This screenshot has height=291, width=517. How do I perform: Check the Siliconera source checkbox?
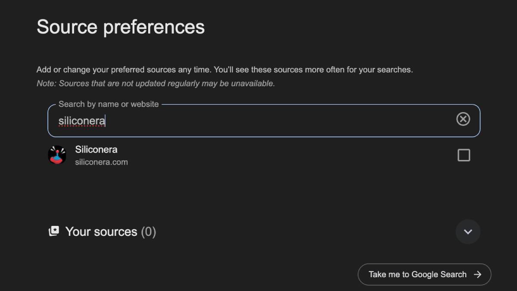click(x=464, y=155)
